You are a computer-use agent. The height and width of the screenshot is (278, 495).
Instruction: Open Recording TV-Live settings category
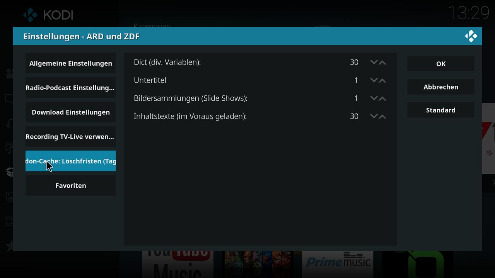click(70, 137)
